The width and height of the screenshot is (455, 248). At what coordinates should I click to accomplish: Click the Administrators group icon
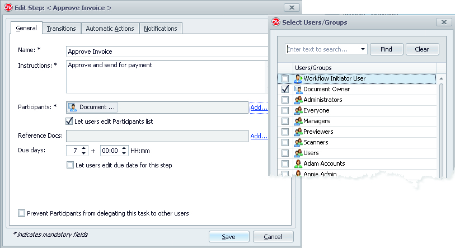[298, 100]
